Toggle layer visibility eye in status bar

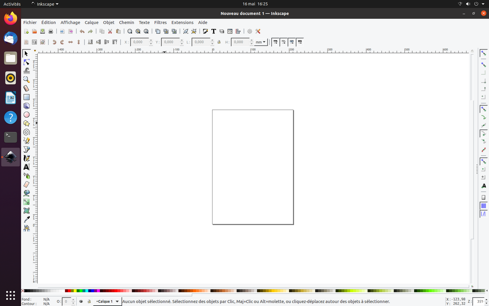tap(81, 301)
